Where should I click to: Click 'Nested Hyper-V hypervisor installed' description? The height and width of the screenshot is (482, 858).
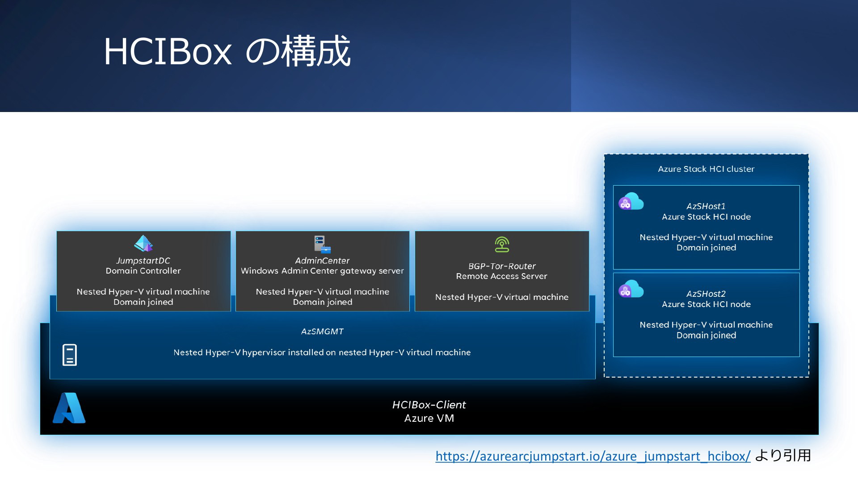coord(322,353)
